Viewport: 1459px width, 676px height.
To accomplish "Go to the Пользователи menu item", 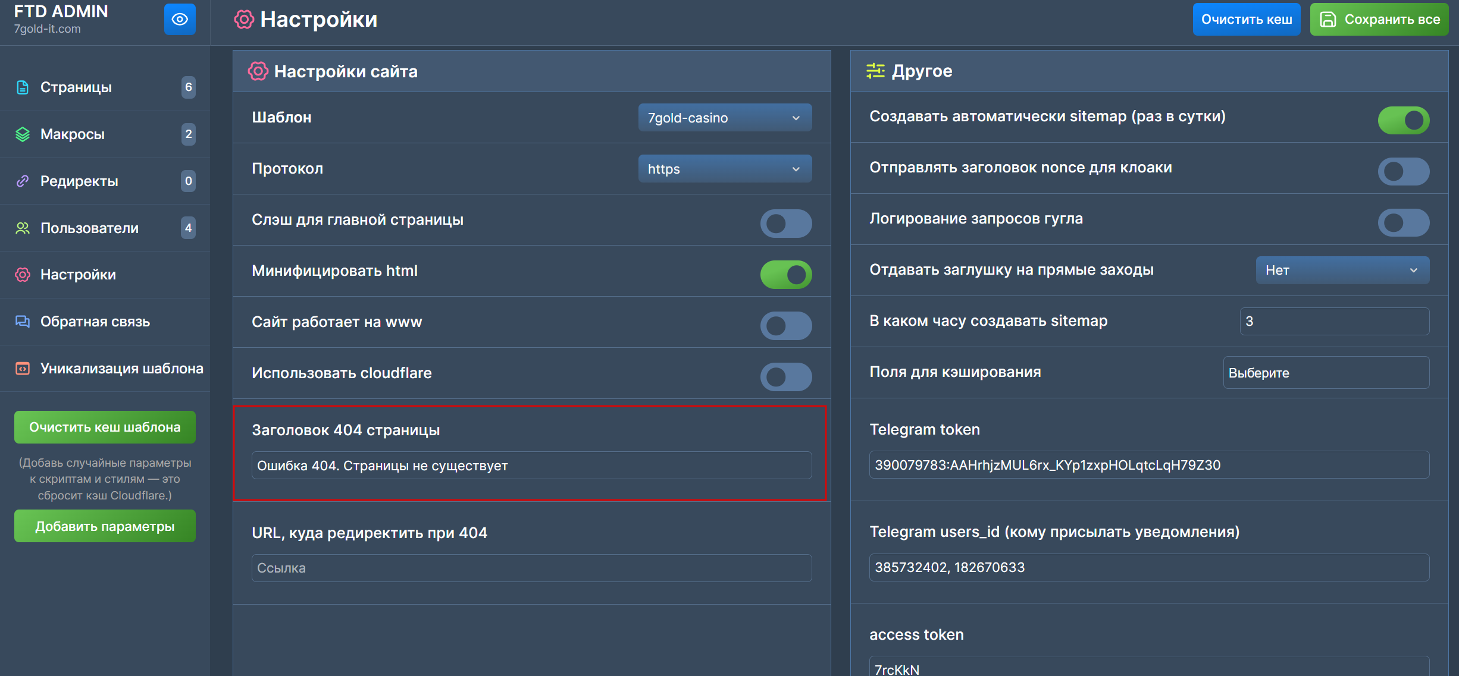I will tap(89, 228).
